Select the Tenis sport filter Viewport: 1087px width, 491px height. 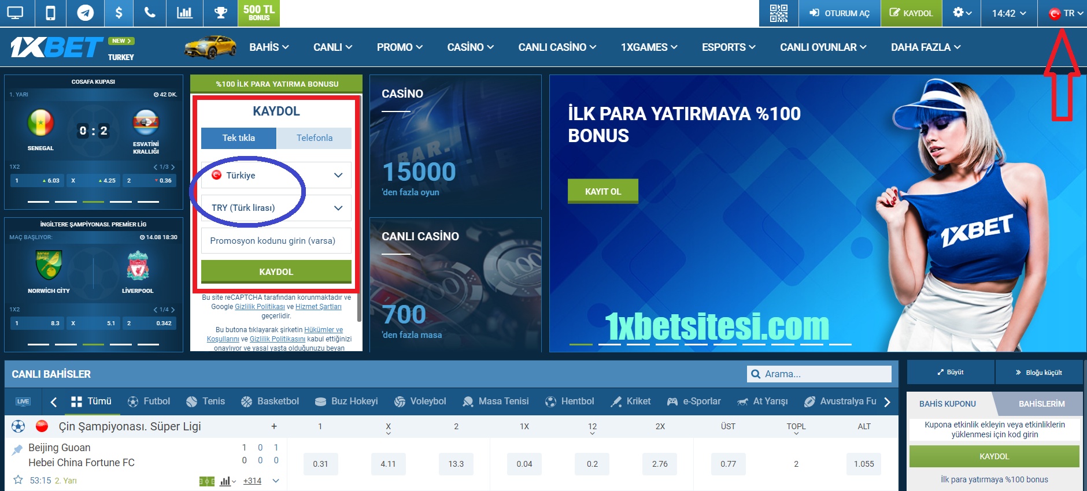pyautogui.click(x=206, y=401)
